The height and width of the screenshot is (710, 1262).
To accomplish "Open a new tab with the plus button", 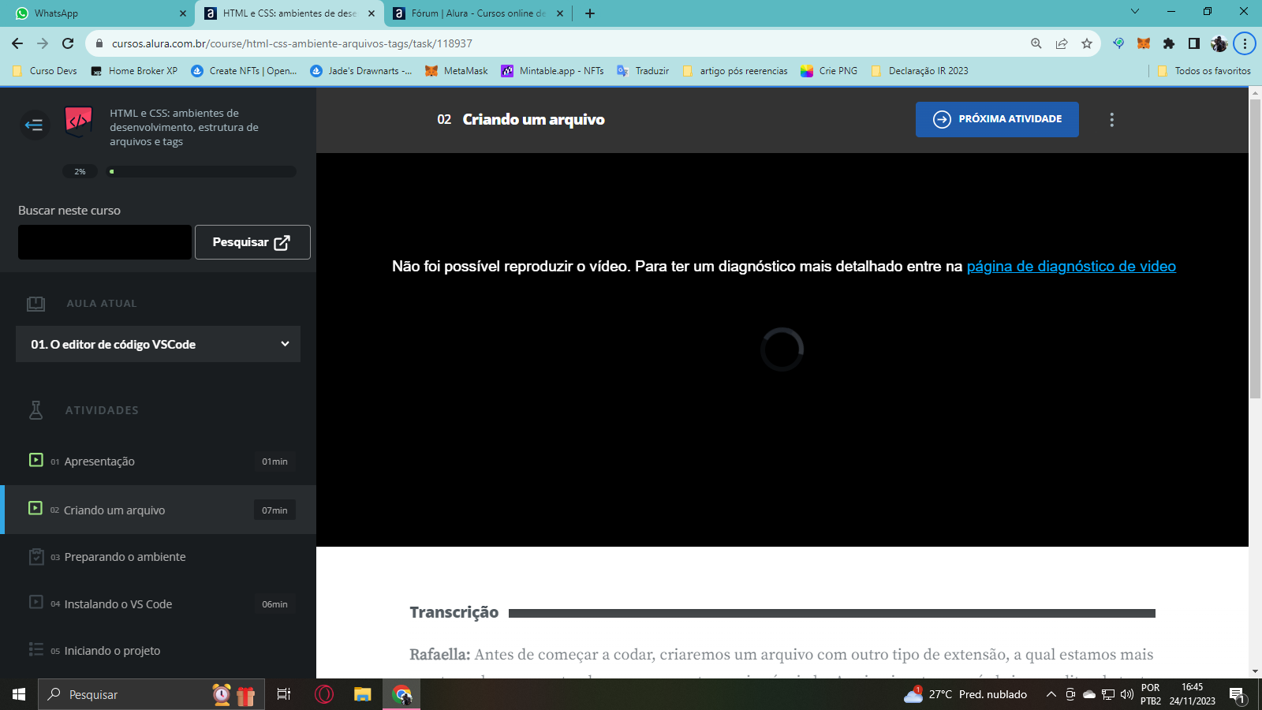I will [590, 13].
